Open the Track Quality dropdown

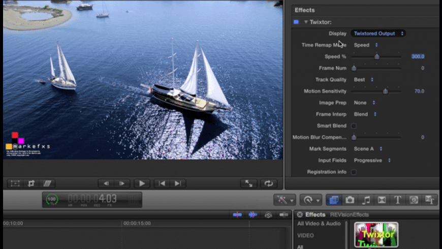point(364,80)
